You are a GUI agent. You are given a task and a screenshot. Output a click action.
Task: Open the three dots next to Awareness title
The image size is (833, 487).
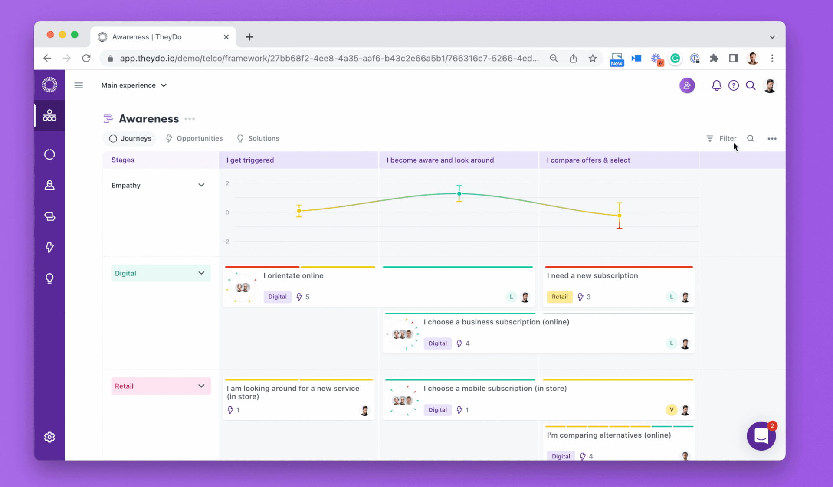click(x=190, y=119)
